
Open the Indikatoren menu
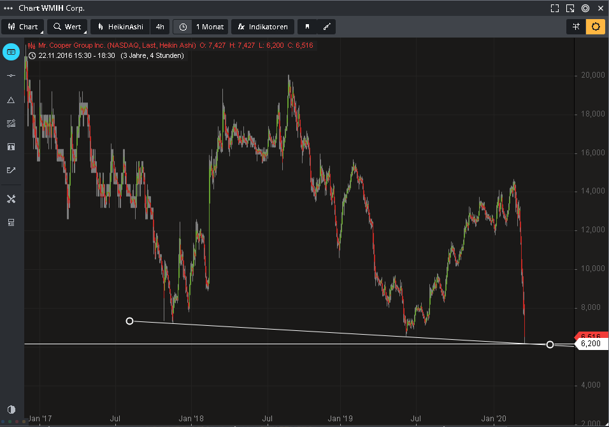coord(262,27)
